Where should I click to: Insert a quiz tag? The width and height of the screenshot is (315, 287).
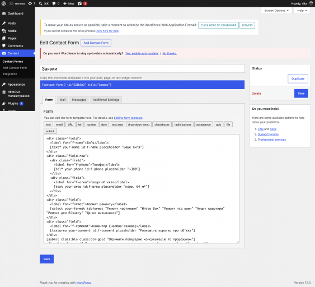[x=218, y=124]
